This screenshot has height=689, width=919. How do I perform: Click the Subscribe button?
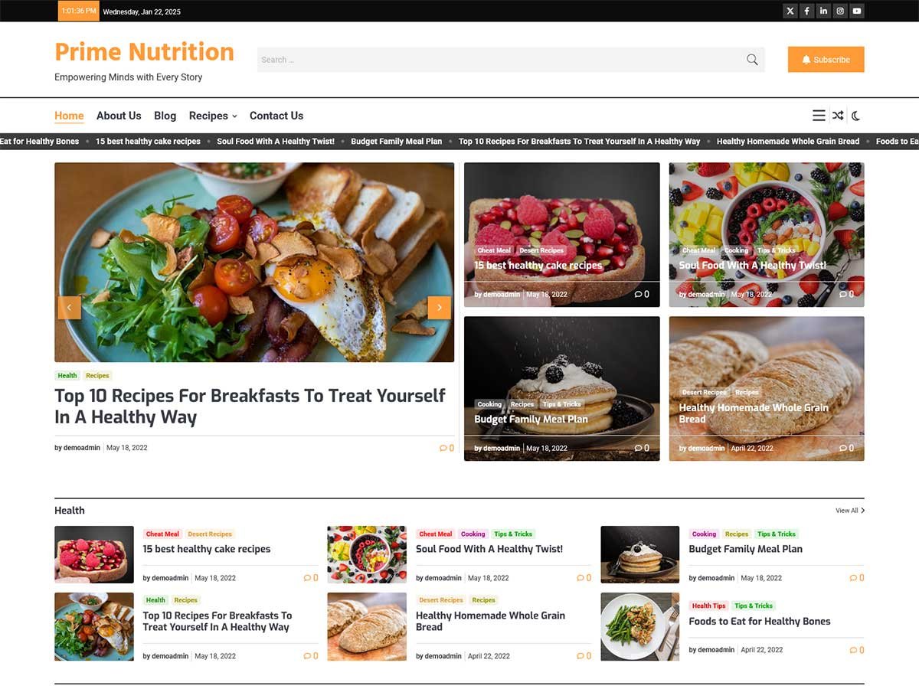coord(826,60)
